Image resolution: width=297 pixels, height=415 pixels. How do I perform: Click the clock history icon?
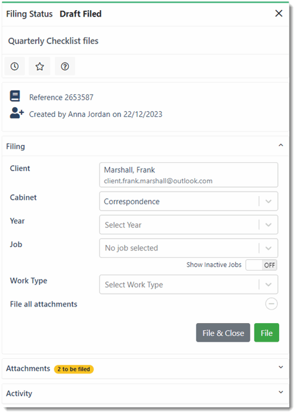[15, 66]
